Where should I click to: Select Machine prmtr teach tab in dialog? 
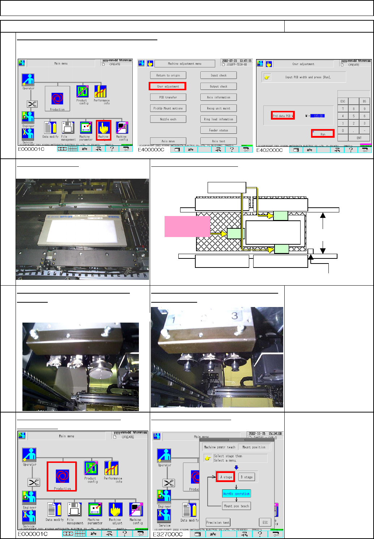[219, 447]
